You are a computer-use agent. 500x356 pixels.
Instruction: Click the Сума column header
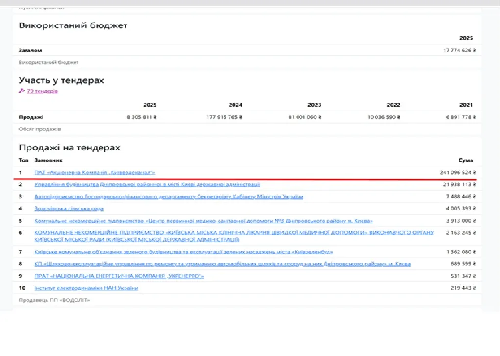click(465, 160)
